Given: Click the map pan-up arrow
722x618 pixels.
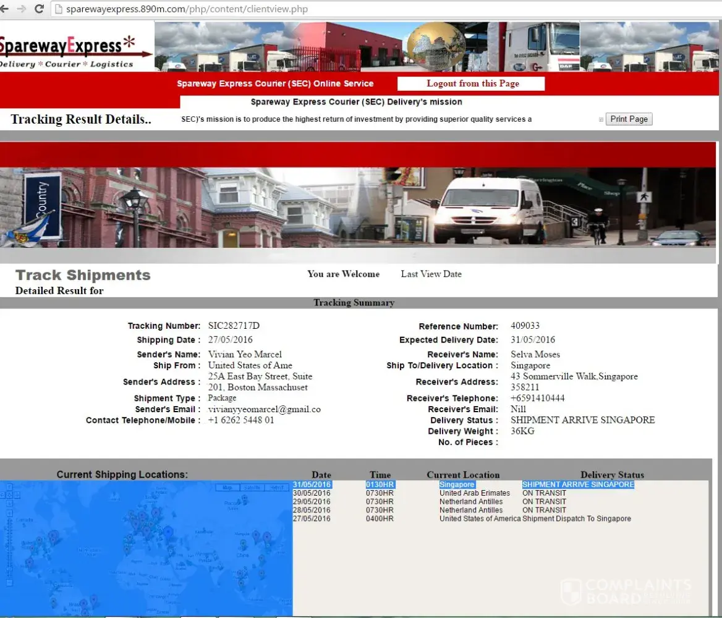Looking at the screenshot, I should tap(9, 488).
